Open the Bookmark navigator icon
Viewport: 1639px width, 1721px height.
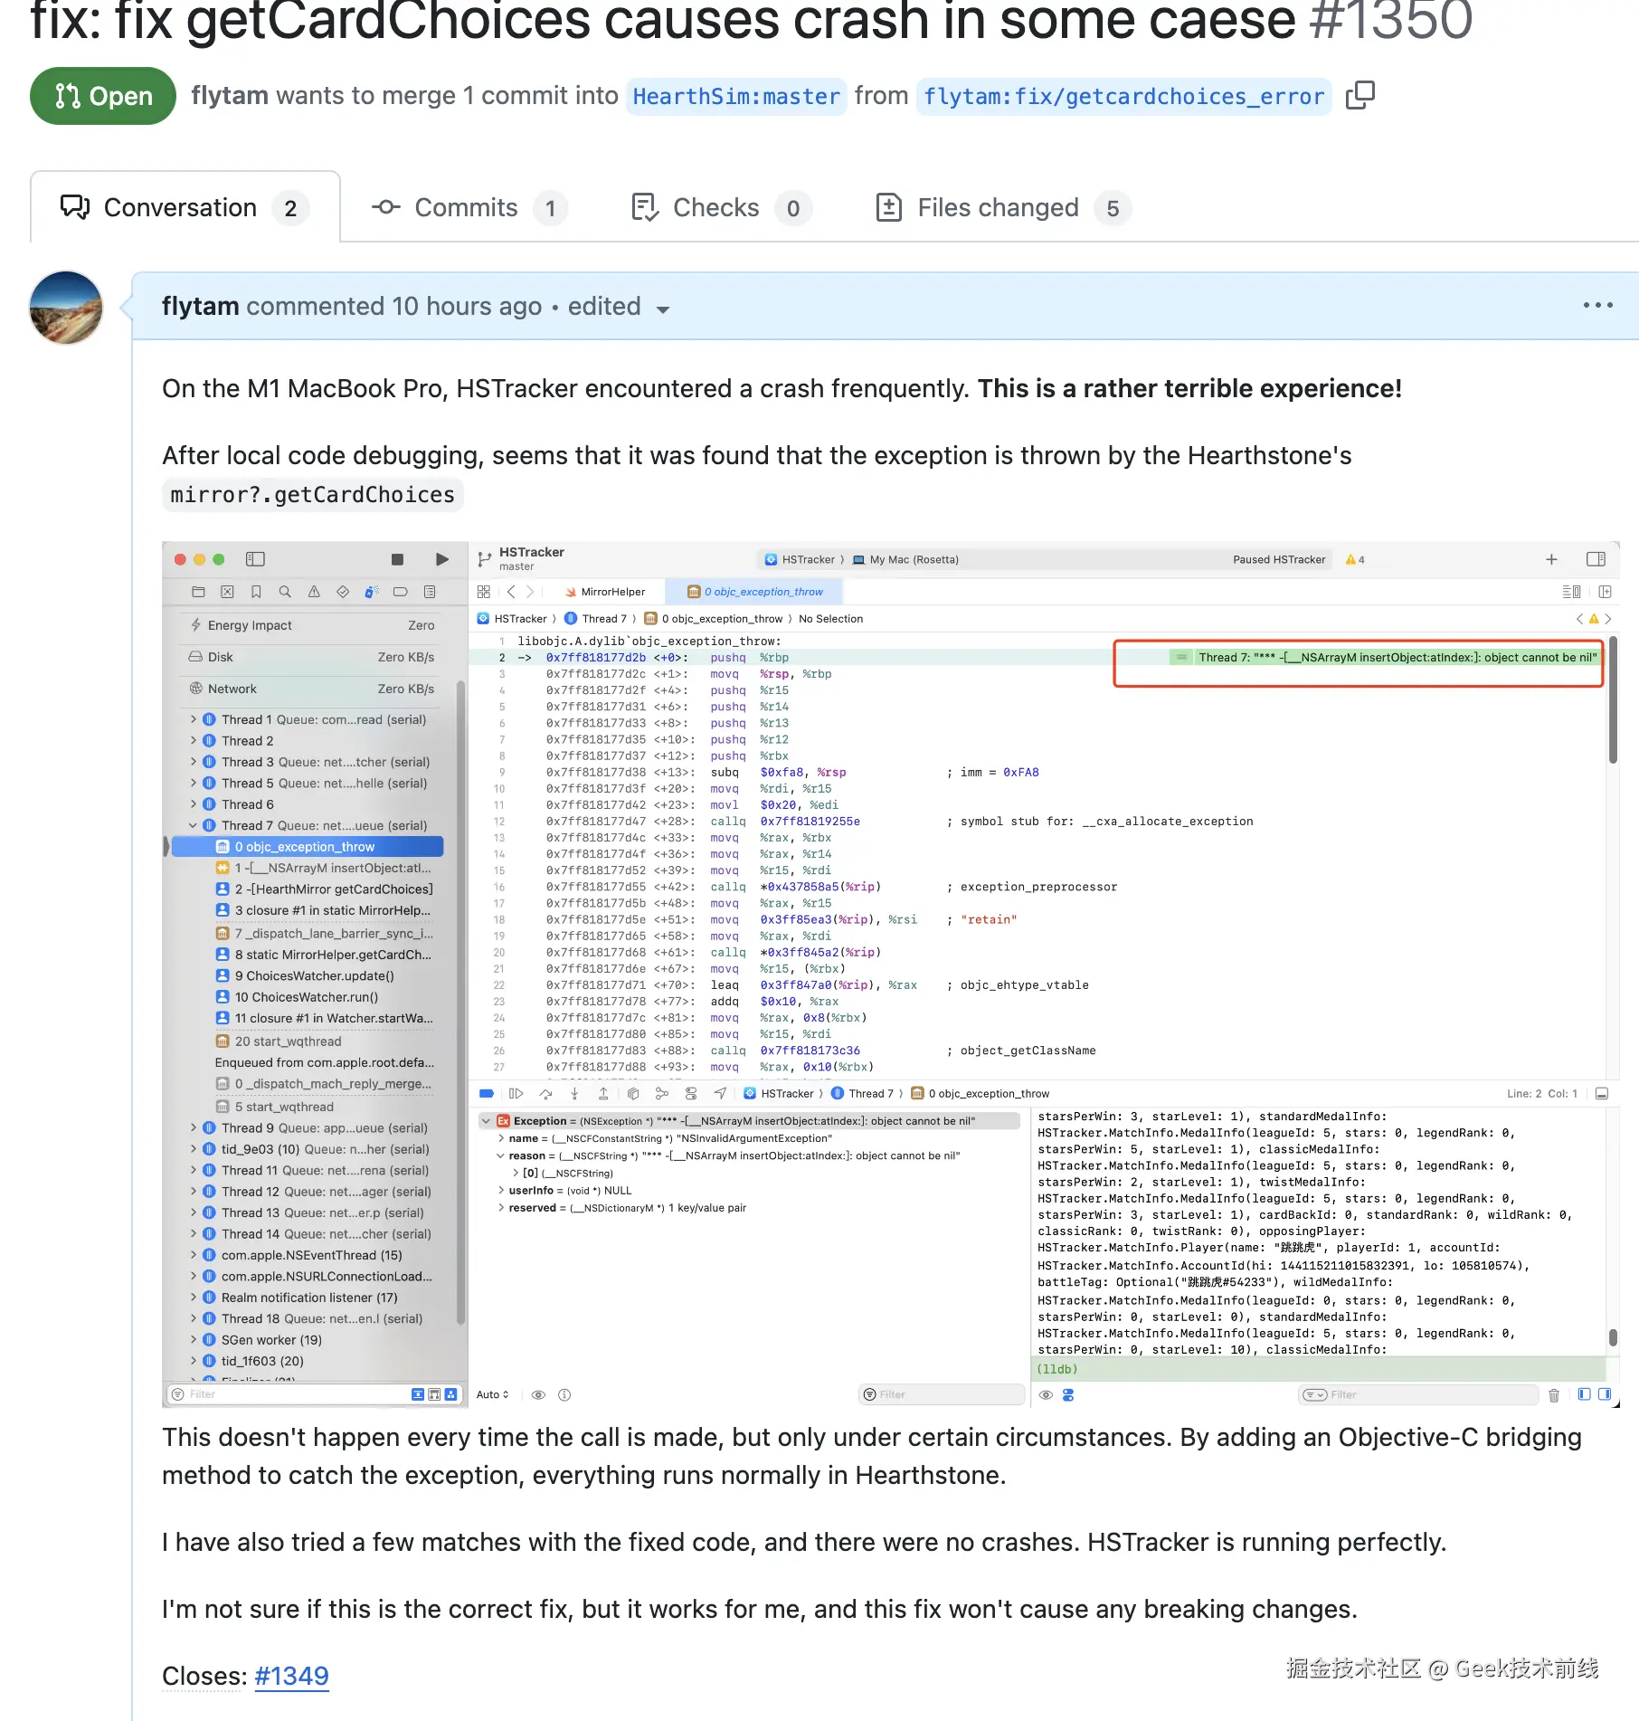(256, 592)
